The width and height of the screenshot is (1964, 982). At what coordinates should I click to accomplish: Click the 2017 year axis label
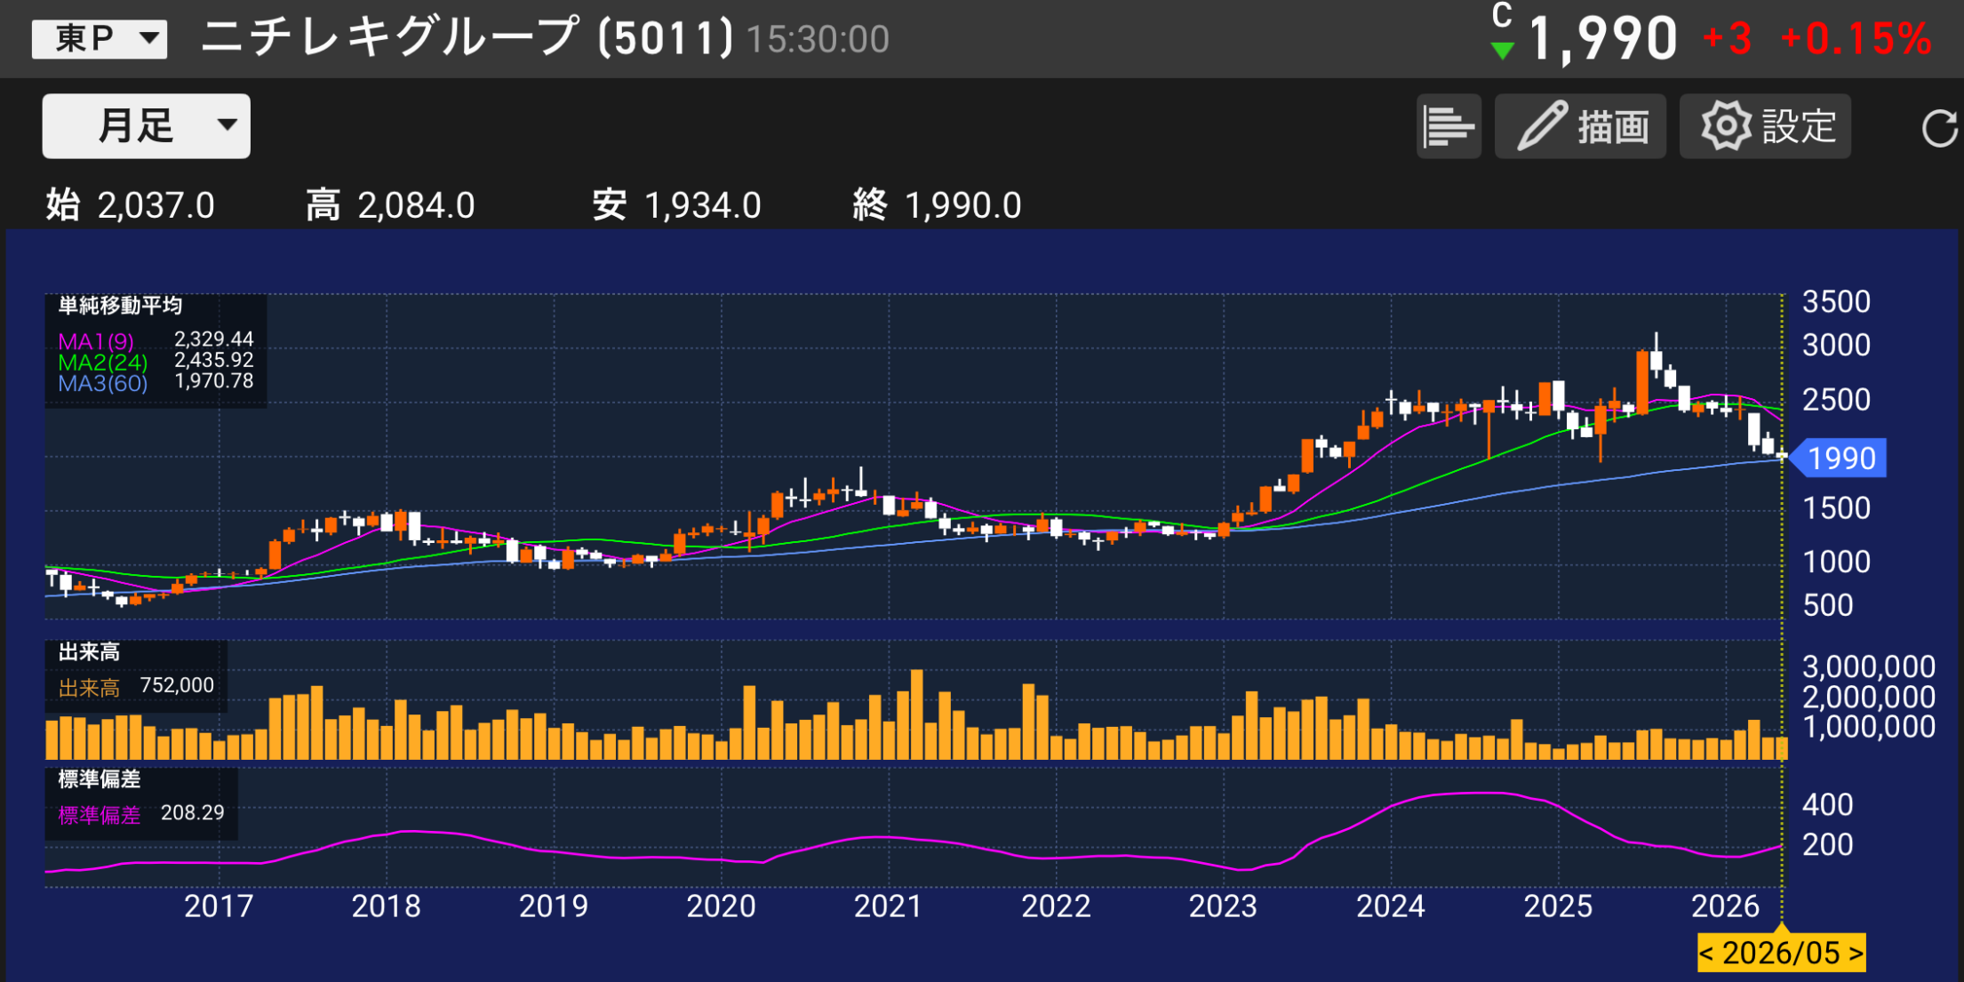pos(219,906)
